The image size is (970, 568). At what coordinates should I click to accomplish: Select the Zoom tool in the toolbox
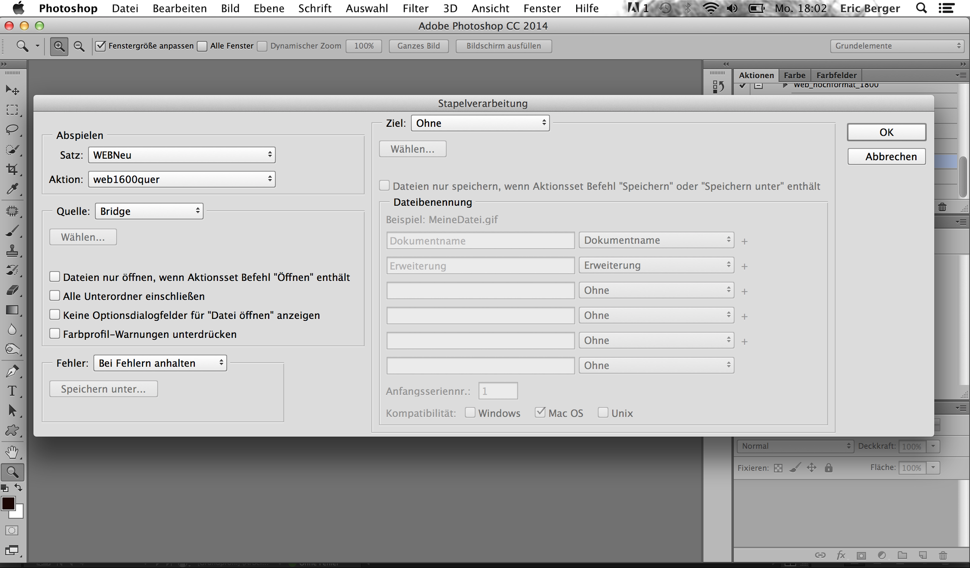click(12, 472)
